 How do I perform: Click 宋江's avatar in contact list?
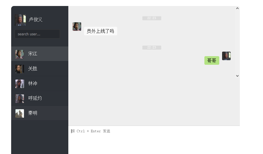coord(20,54)
